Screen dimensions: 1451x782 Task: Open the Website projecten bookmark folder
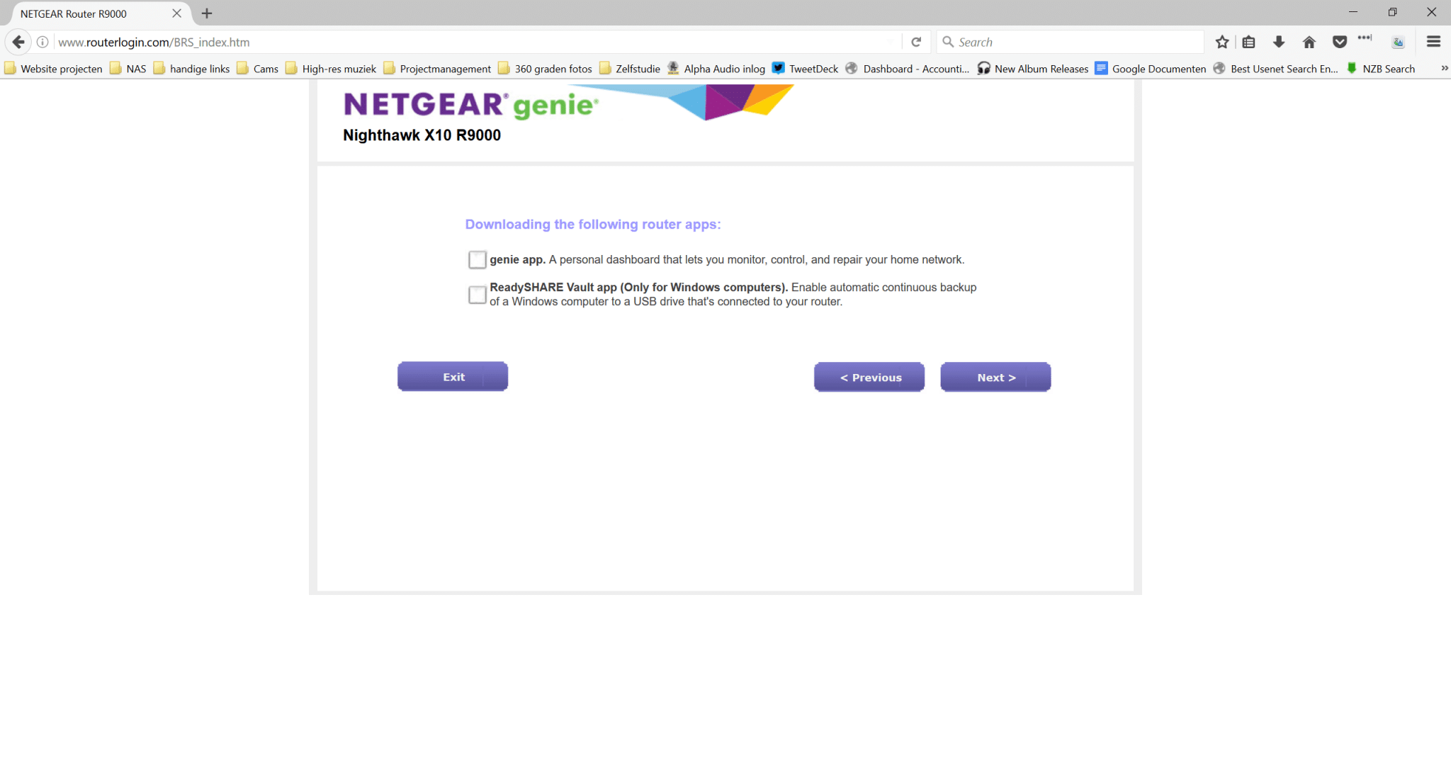pyautogui.click(x=54, y=69)
